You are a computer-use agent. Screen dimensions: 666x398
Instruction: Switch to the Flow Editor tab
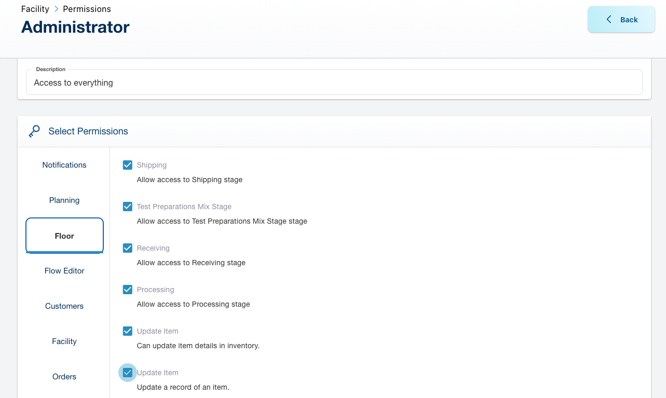(x=64, y=271)
